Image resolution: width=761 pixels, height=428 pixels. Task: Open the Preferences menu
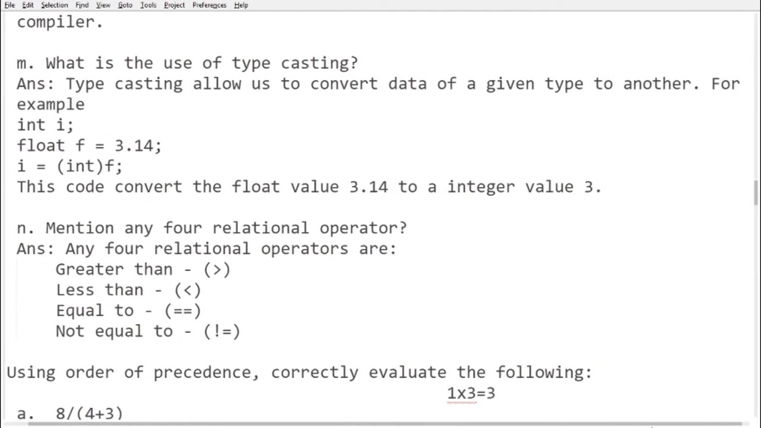tap(209, 5)
